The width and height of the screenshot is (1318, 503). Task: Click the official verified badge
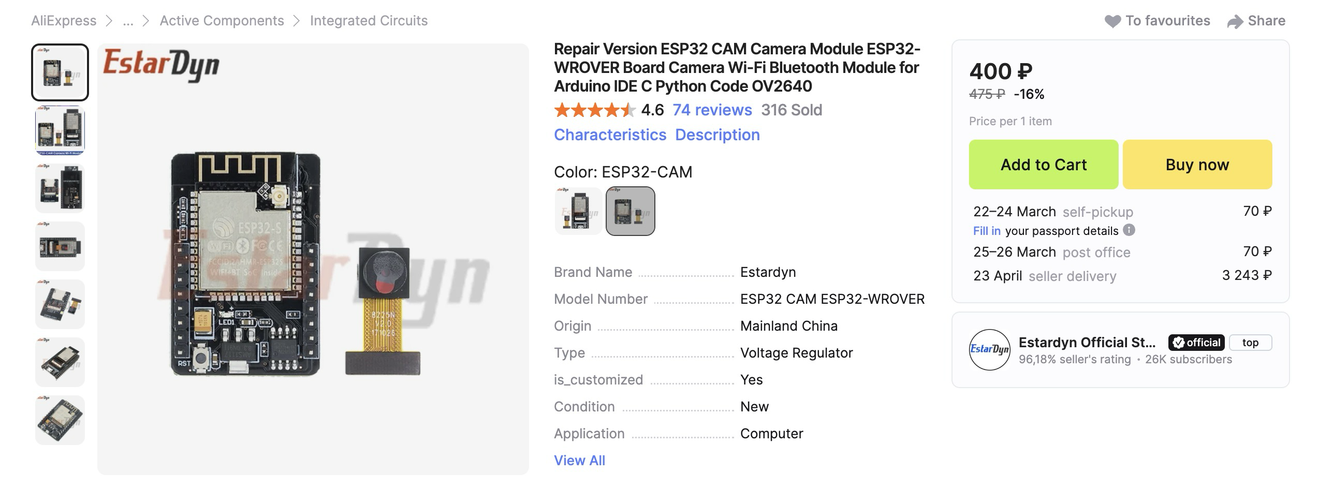point(1196,343)
